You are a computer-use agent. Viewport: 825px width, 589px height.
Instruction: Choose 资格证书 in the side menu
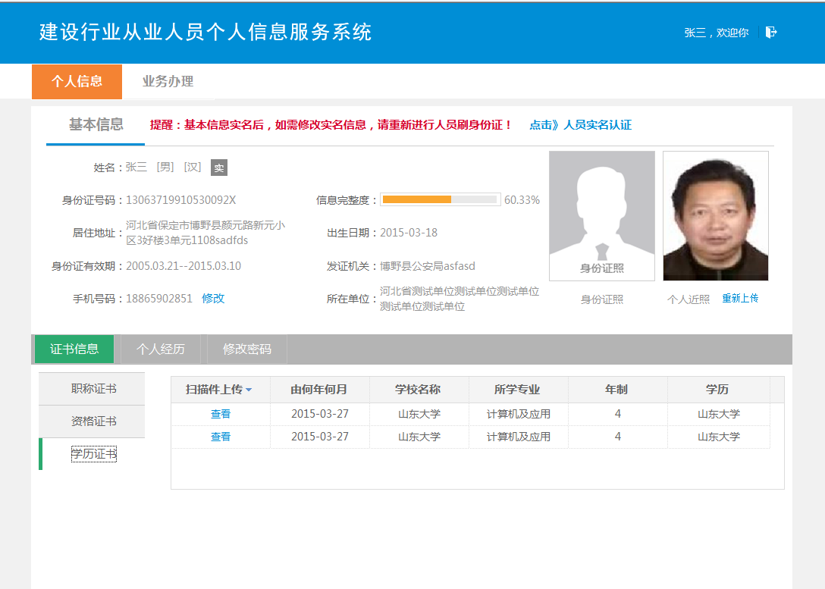(92, 421)
